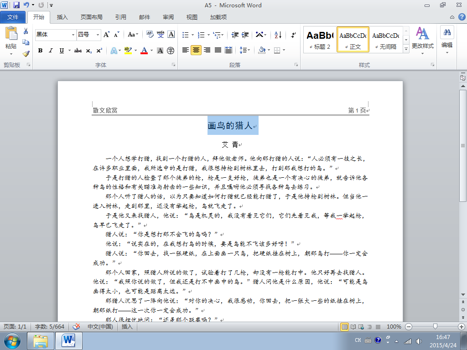This screenshot has height=350, width=467.
Task: Click the Cut scissors icon
Action: [26, 31]
